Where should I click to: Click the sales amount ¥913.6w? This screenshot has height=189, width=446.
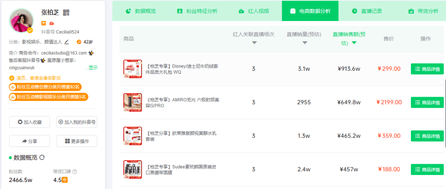click(349, 69)
